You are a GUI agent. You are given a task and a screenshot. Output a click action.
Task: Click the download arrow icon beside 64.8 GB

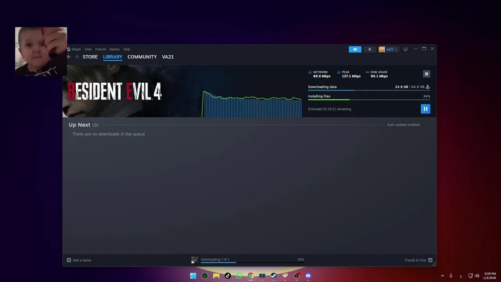click(x=428, y=87)
